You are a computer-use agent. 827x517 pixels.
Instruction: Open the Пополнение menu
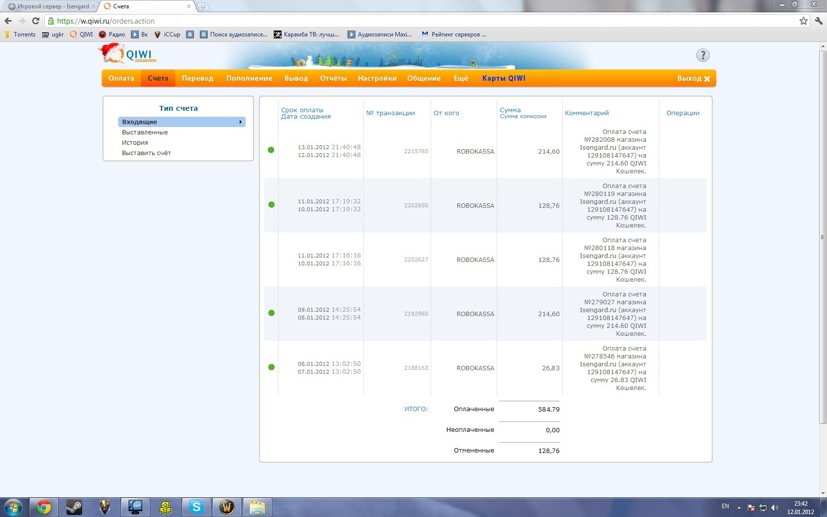[249, 78]
